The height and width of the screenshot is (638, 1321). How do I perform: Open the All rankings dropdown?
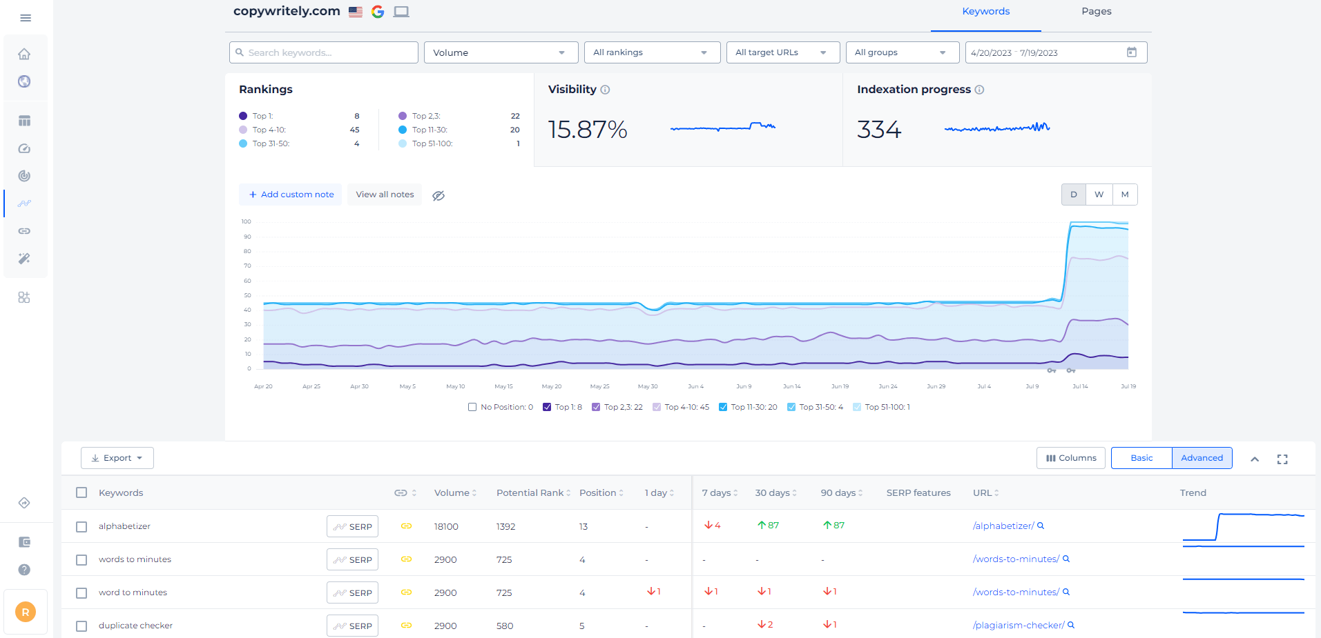652,52
